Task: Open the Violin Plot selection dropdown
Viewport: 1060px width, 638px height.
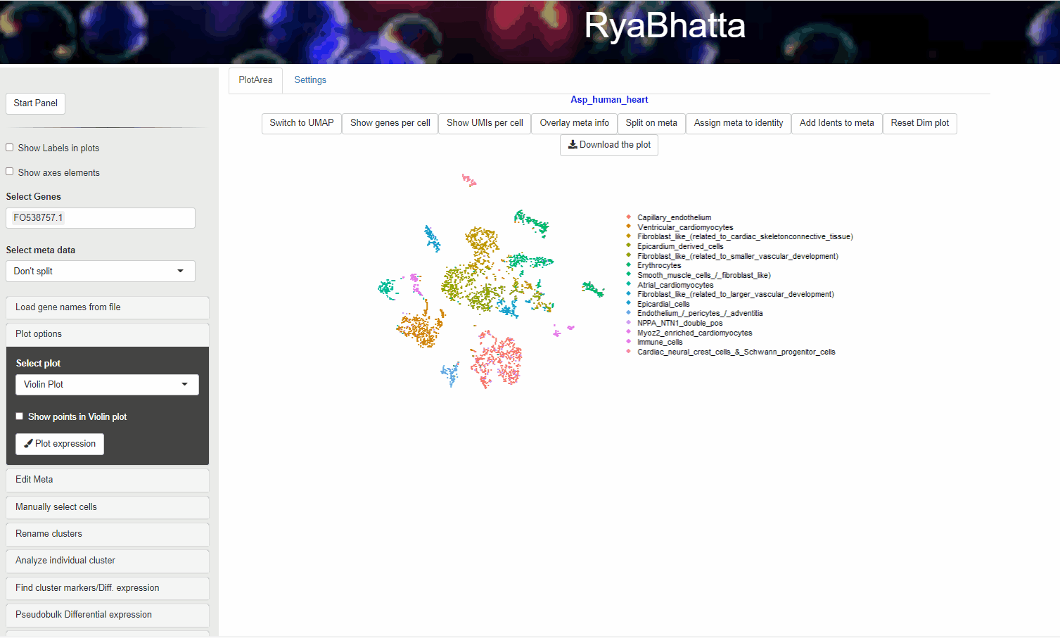Action: pyautogui.click(x=107, y=385)
